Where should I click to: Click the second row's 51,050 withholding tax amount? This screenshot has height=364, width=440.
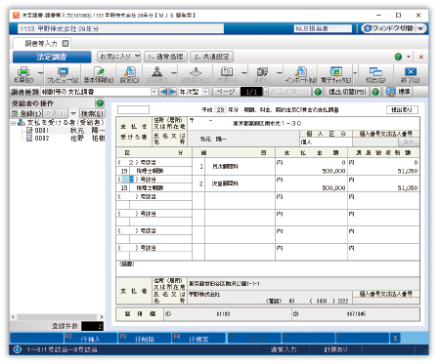[408, 188]
